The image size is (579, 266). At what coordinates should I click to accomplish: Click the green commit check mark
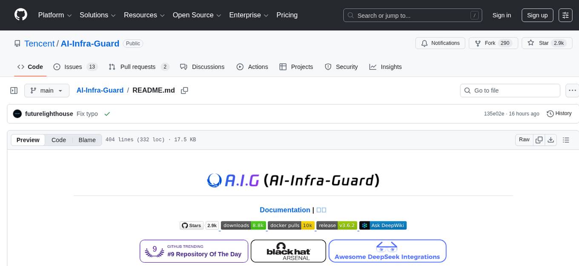(x=107, y=114)
